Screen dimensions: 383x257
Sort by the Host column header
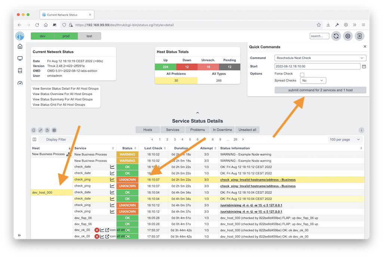(52, 148)
